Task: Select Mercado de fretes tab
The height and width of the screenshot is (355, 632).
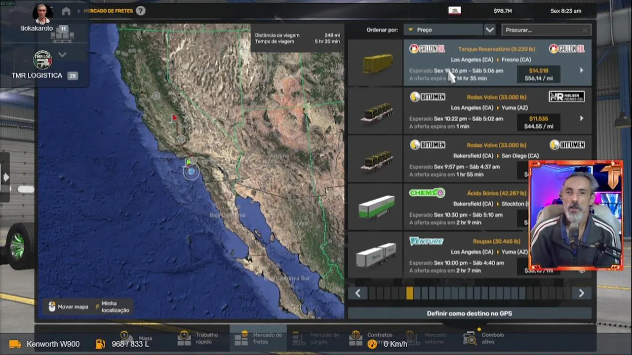Action: pos(258,338)
